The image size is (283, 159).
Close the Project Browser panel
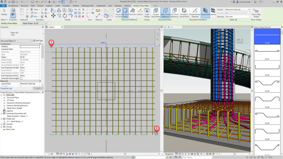tap(43, 92)
